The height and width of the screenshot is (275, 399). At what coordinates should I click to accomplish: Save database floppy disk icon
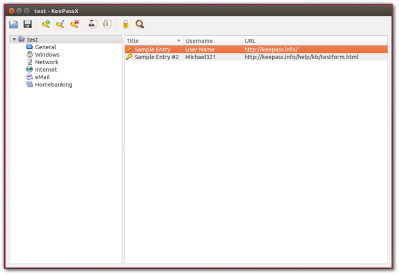28,24
